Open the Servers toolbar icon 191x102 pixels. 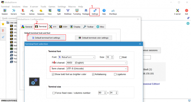(x=14, y=12)
